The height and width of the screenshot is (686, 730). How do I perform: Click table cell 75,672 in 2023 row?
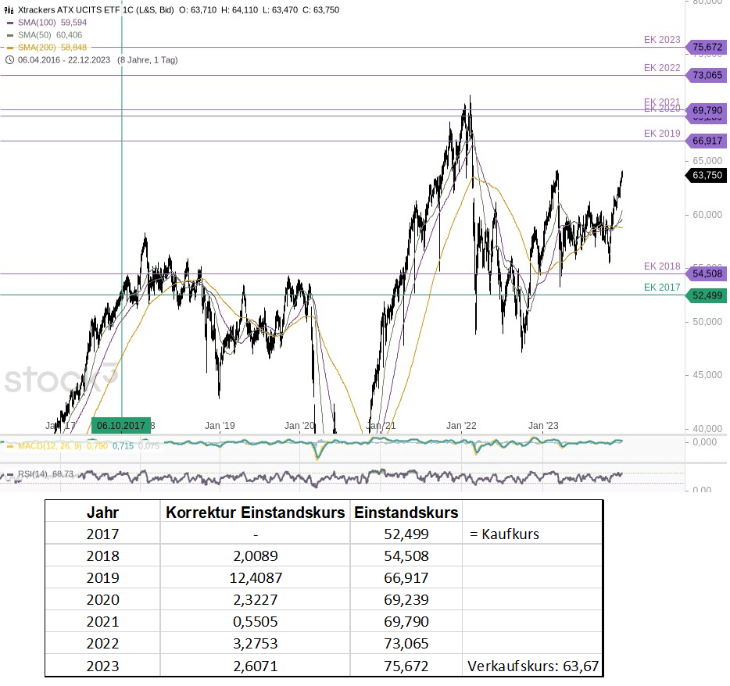point(406,666)
